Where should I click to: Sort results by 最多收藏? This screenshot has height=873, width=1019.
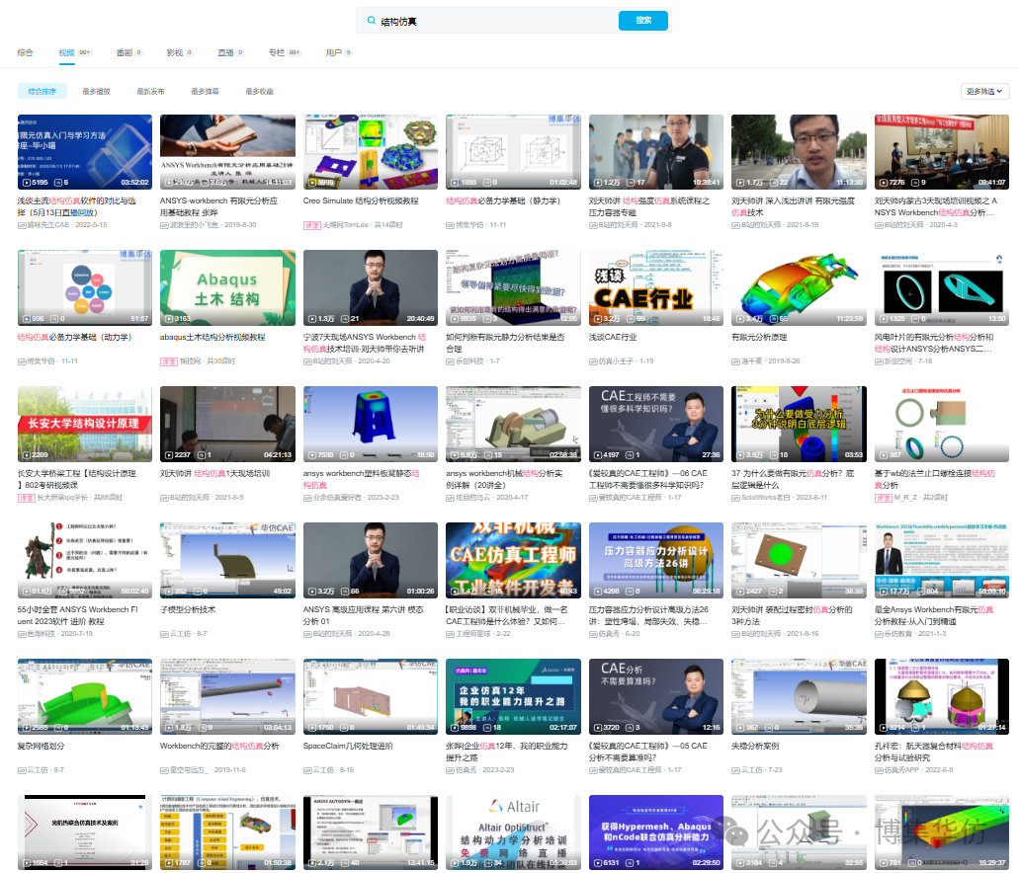click(259, 91)
